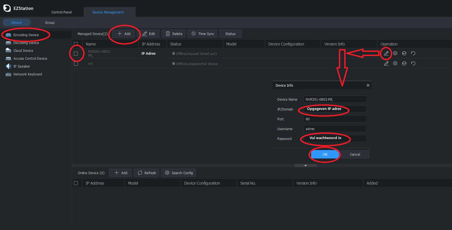Viewport: 452px width, 230px height.
Task: Switch to the Control Panel tab
Action: 61,12
